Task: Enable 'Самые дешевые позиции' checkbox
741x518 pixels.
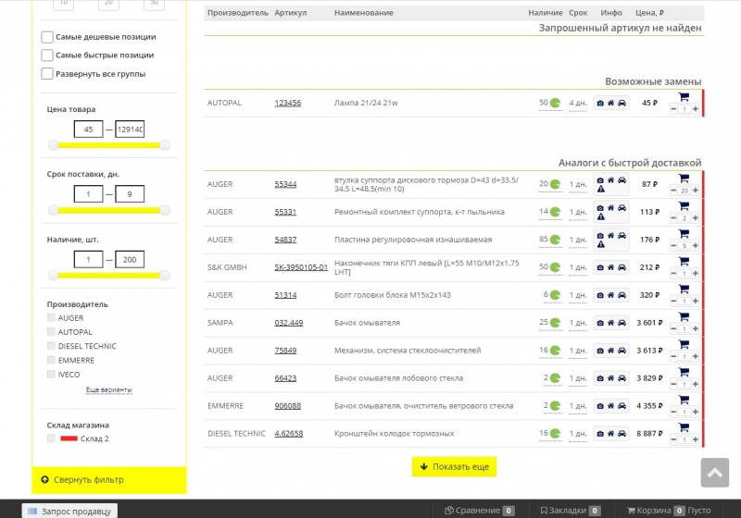Action: pyautogui.click(x=47, y=37)
